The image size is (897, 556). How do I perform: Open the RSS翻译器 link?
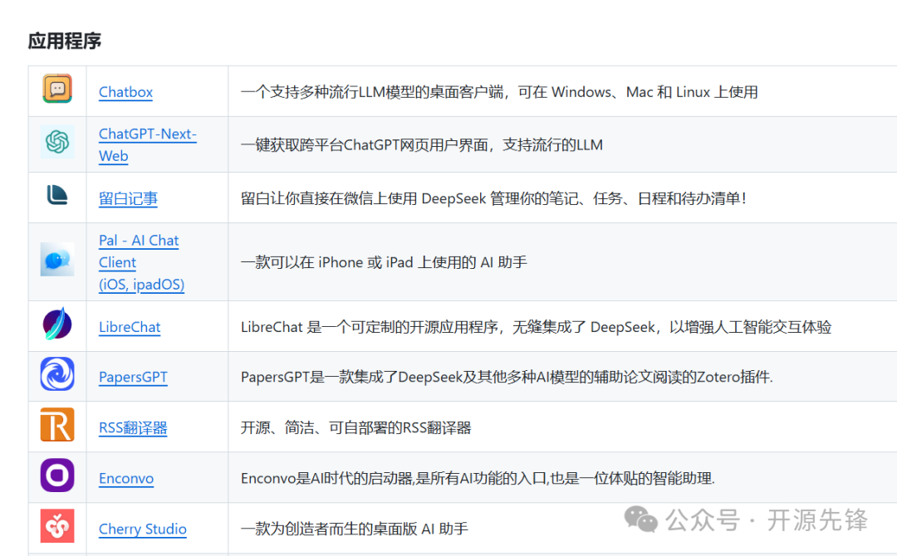click(133, 428)
